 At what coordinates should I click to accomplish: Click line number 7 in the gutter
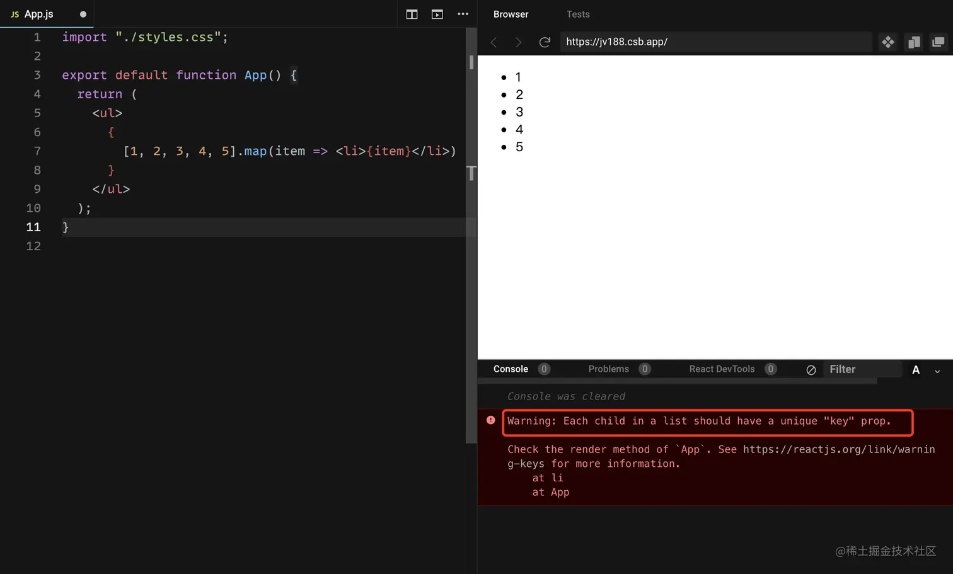tap(37, 151)
